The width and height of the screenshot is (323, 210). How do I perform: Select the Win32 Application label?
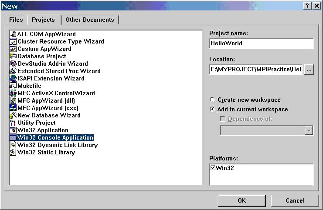tap(43, 130)
